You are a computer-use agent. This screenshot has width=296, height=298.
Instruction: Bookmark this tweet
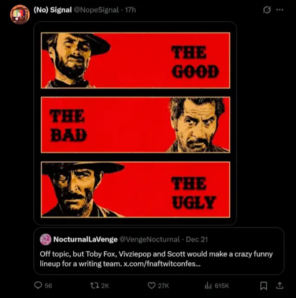tap(264, 285)
